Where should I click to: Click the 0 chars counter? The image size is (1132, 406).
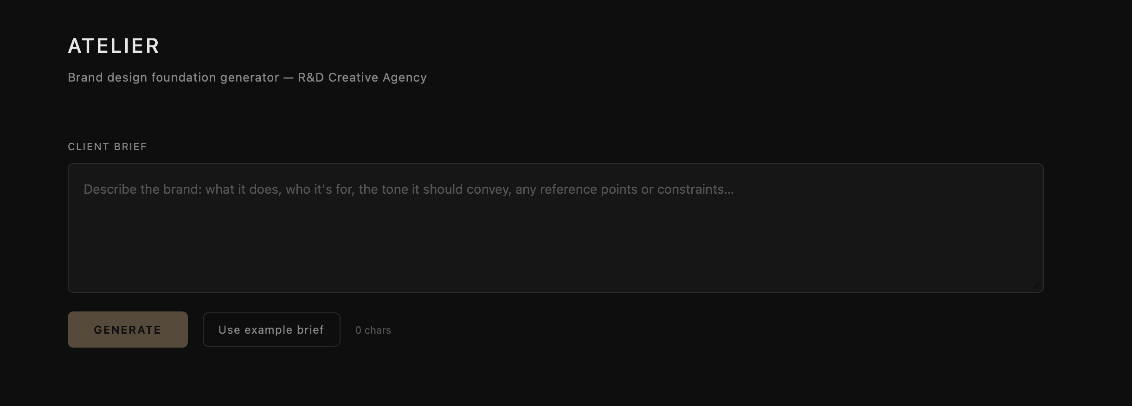click(373, 330)
